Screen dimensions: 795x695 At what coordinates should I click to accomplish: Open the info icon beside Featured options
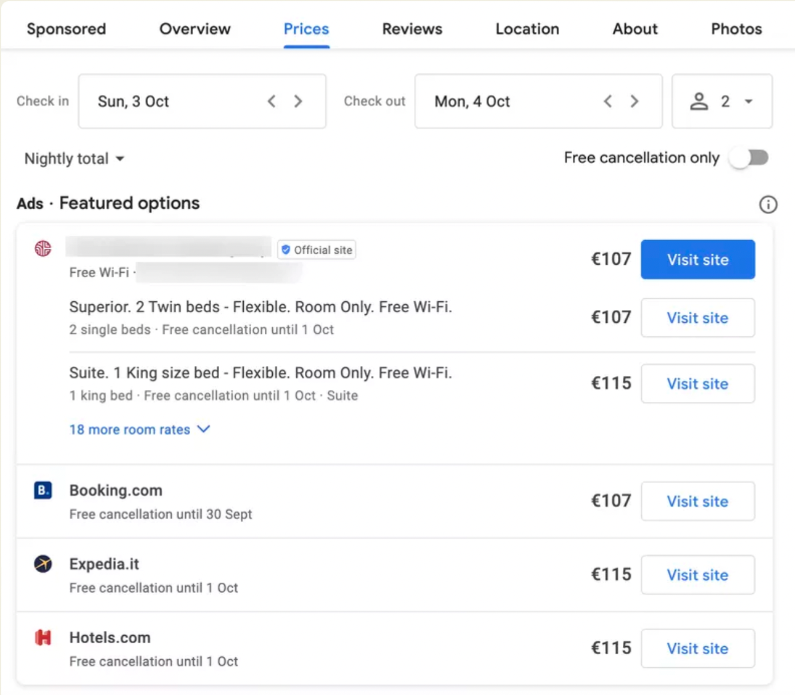point(768,204)
